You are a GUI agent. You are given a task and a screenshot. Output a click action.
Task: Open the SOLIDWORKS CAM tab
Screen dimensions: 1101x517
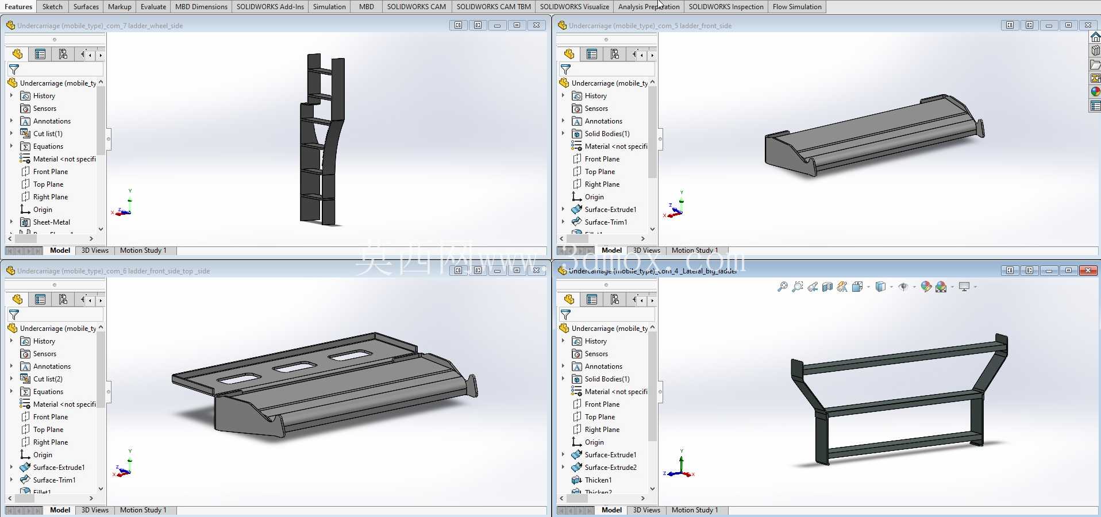pyautogui.click(x=417, y=7)
